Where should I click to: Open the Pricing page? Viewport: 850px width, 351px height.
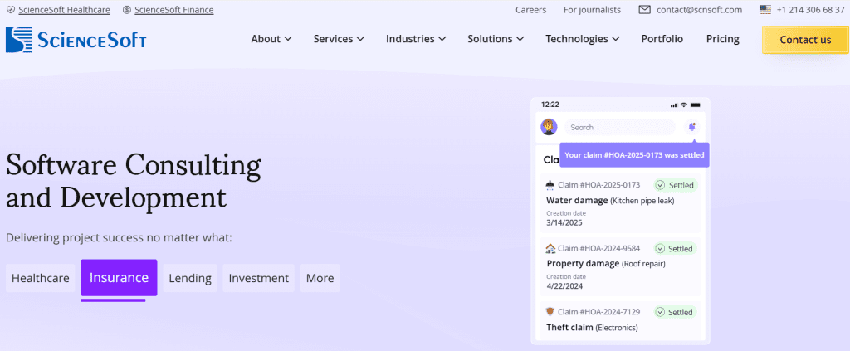point(723,39)
